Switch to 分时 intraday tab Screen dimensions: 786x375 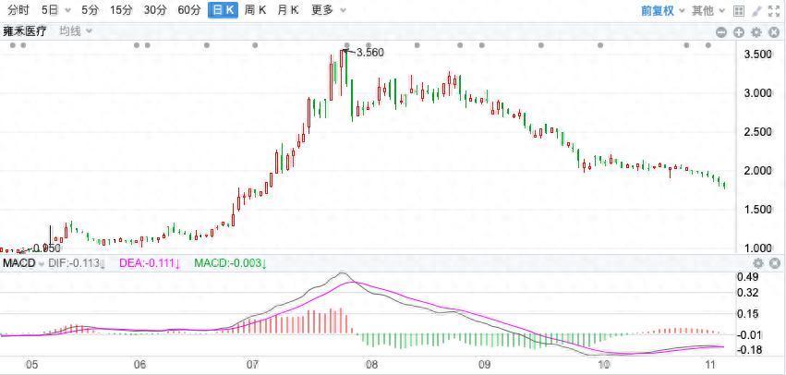18,10
